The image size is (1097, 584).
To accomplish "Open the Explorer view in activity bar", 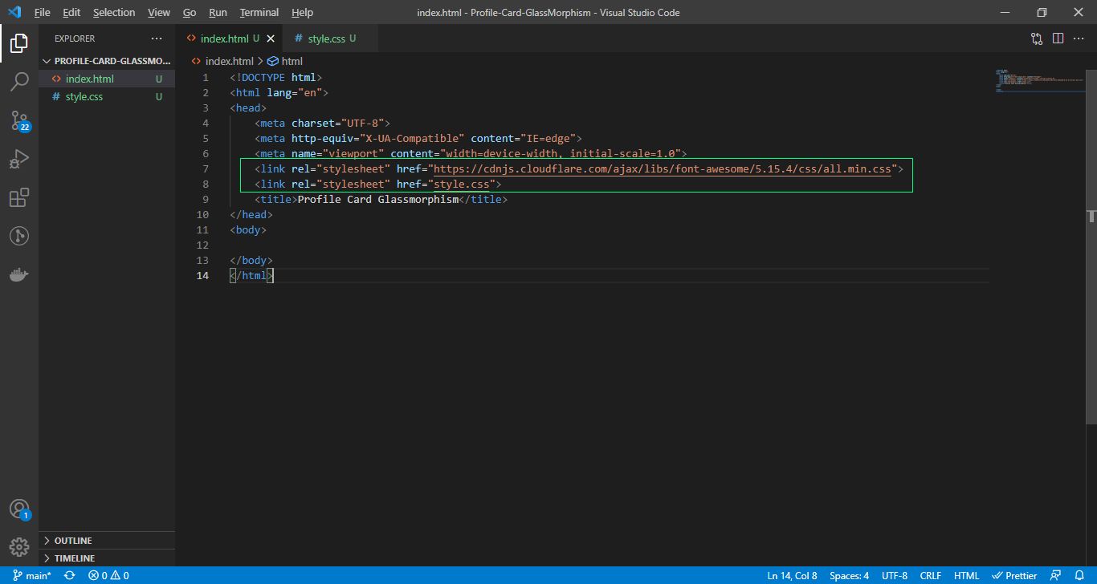I will (x=19, y=43).
